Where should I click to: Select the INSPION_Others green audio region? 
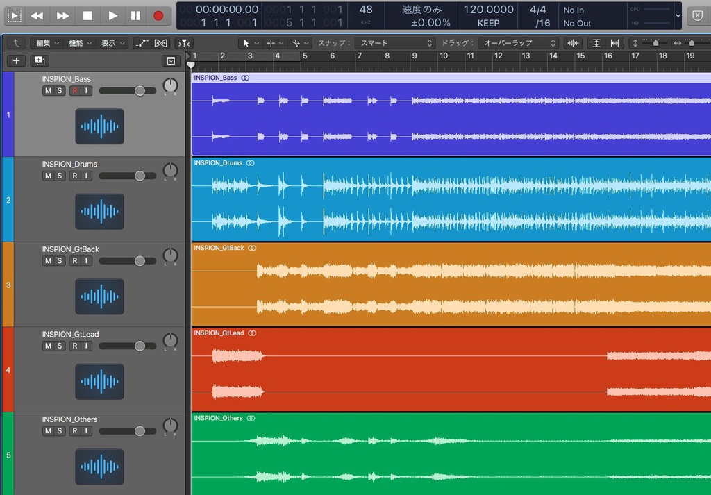click(451, 455)
